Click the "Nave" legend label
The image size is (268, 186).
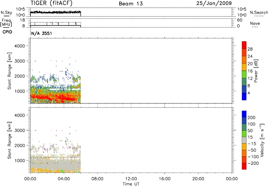tap(255, 23)
